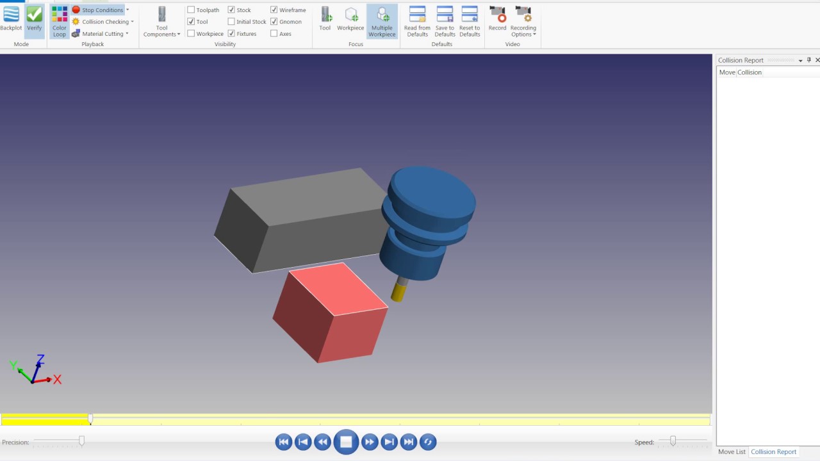The image size is (820, 461).
Task: Uncheck the Fixtures visibility checkbox
Action: click(231, 34)
